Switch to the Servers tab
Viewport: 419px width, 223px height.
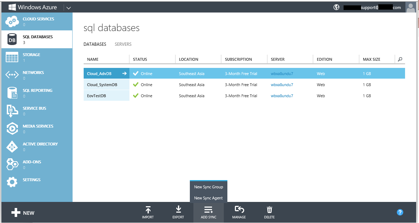[x=123, y=44]
